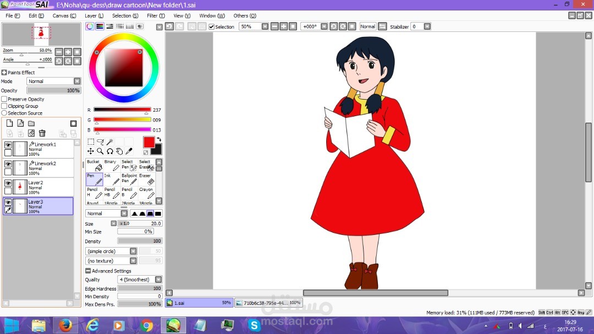Hide the Layer3 layer
This screenshot has width=594, height=334.
[x=8, y=202]
